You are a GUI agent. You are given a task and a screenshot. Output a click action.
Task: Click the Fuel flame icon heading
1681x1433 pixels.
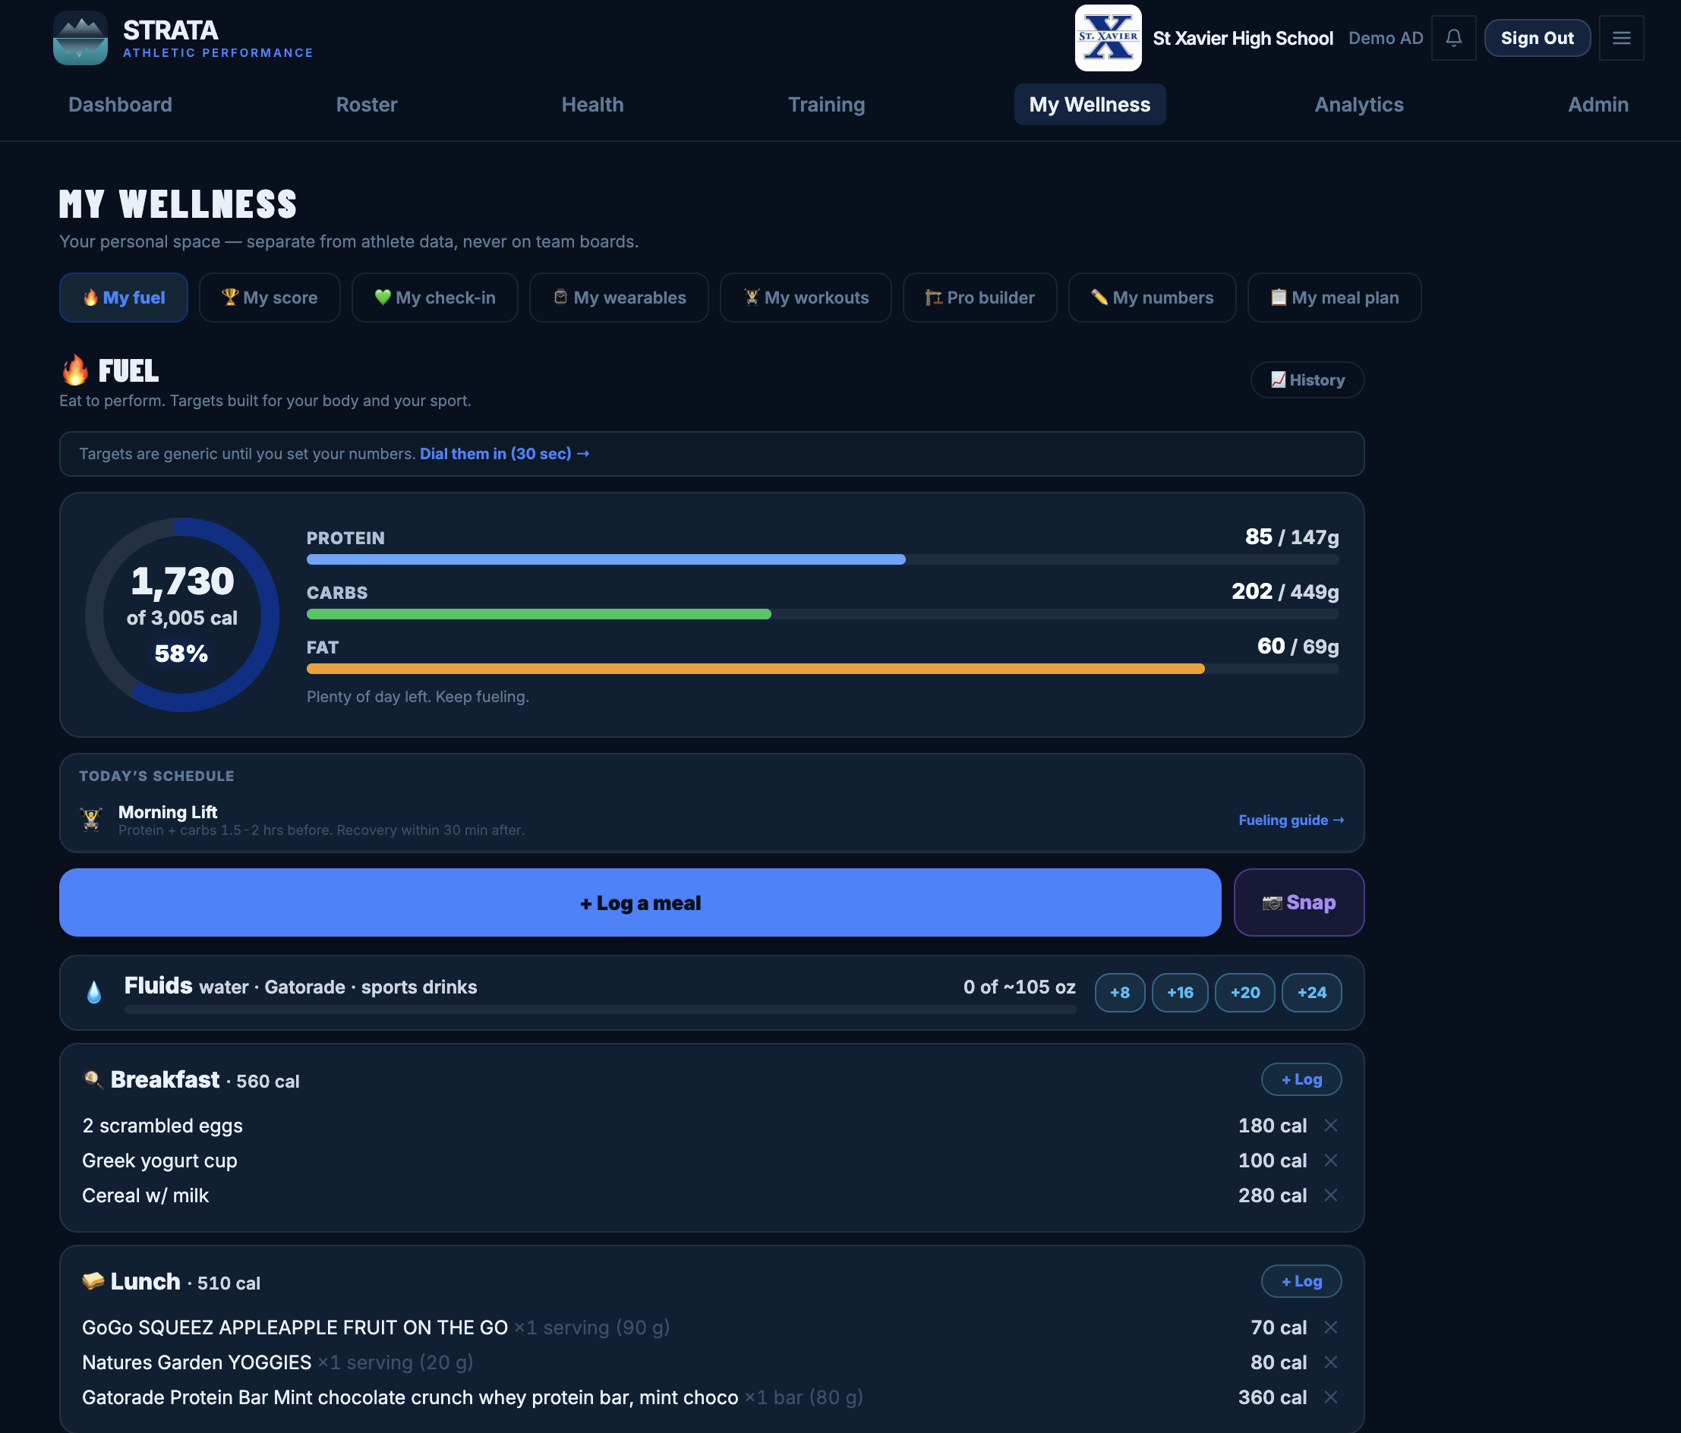pyautogui.click(x=74, y=370)
